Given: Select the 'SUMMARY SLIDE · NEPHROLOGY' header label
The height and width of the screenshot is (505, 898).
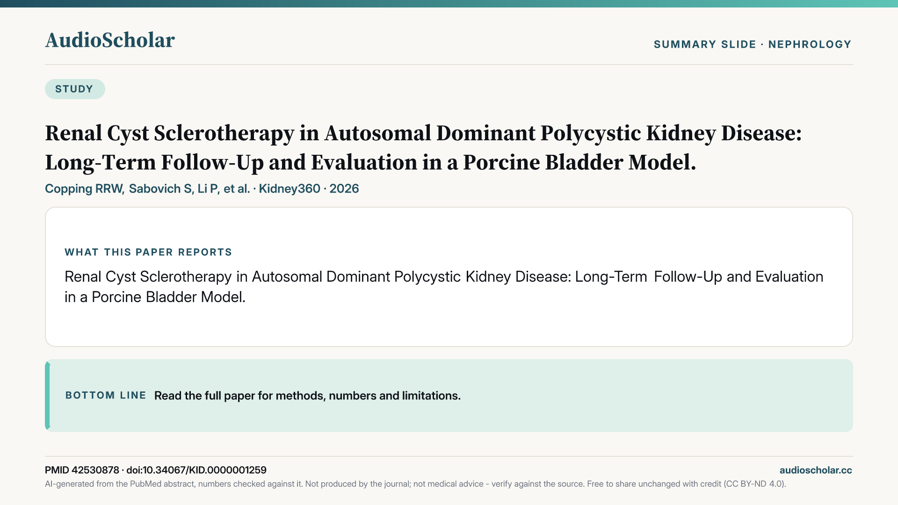Looking at the screenshot, I should pos(753,44).
